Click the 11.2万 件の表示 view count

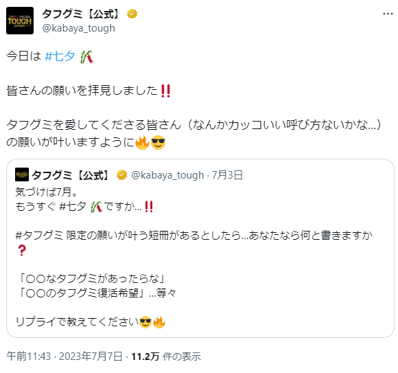pyautogui.click(x=166, y=357)
